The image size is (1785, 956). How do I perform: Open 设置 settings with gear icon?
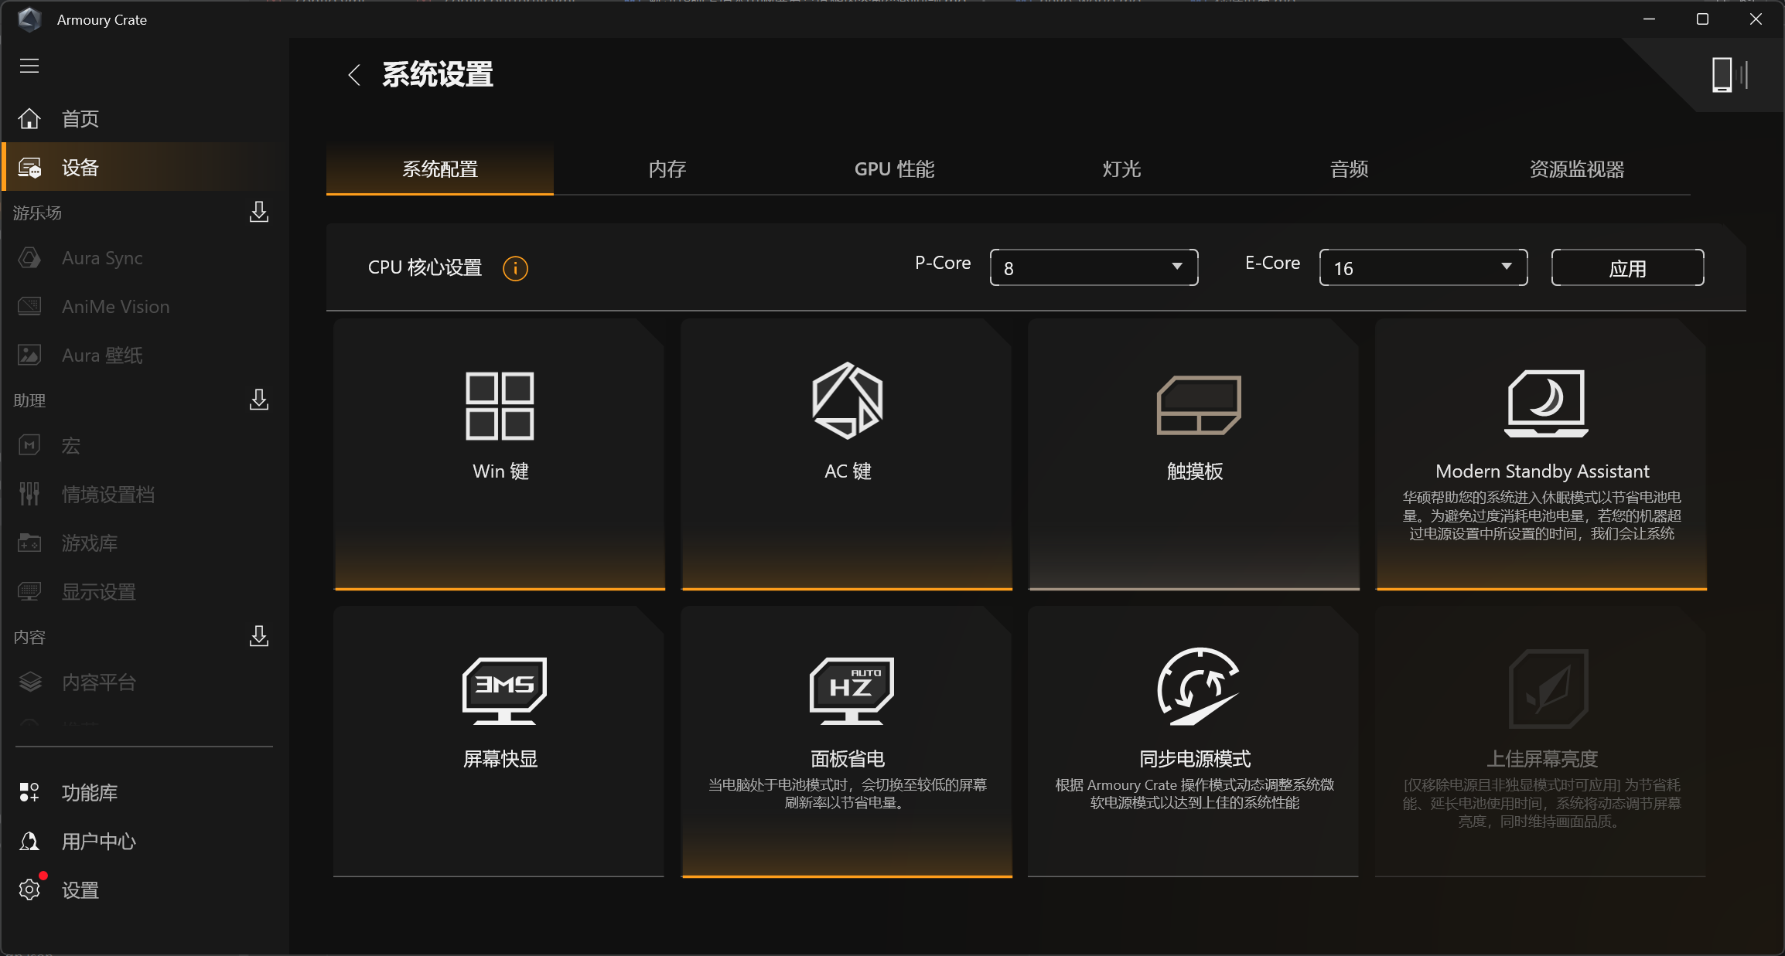[145, 890]
